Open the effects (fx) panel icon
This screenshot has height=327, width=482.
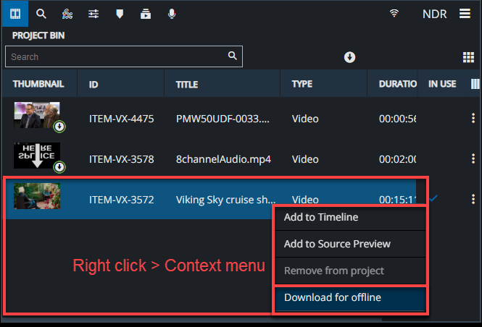pos(67,13)
